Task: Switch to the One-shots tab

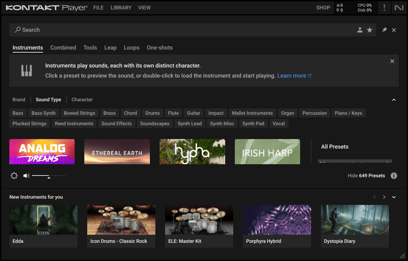Action: point(160,48)
